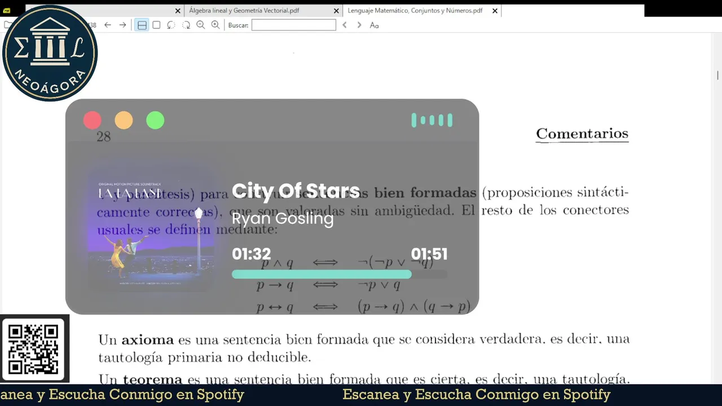Image resolution: width=722 pixels, height=406 pixels.
Task: Zoom out with the magnifier minus icon
Action: (200, 25)
